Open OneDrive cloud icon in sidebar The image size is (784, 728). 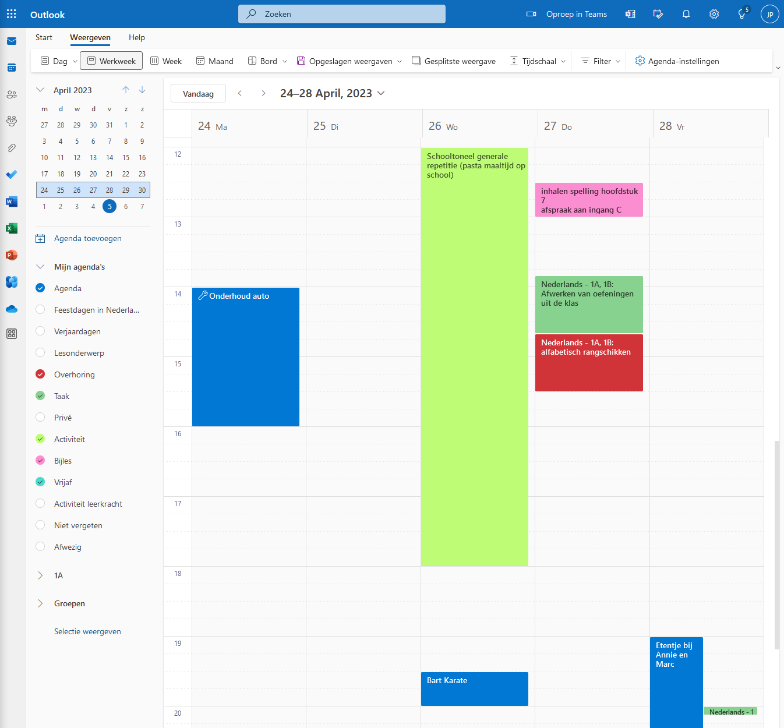coord(12,309)
